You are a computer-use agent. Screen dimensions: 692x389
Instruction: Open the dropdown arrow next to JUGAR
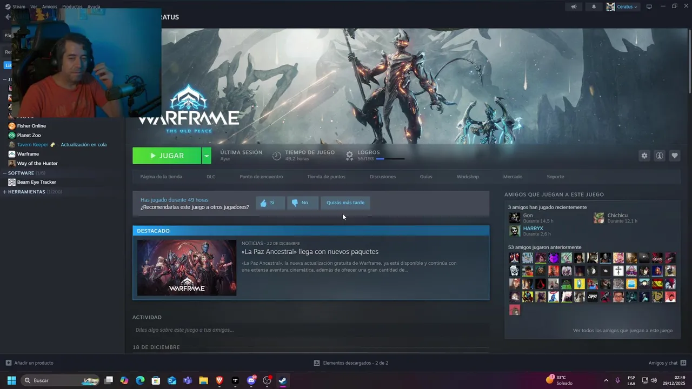[207, 156]
